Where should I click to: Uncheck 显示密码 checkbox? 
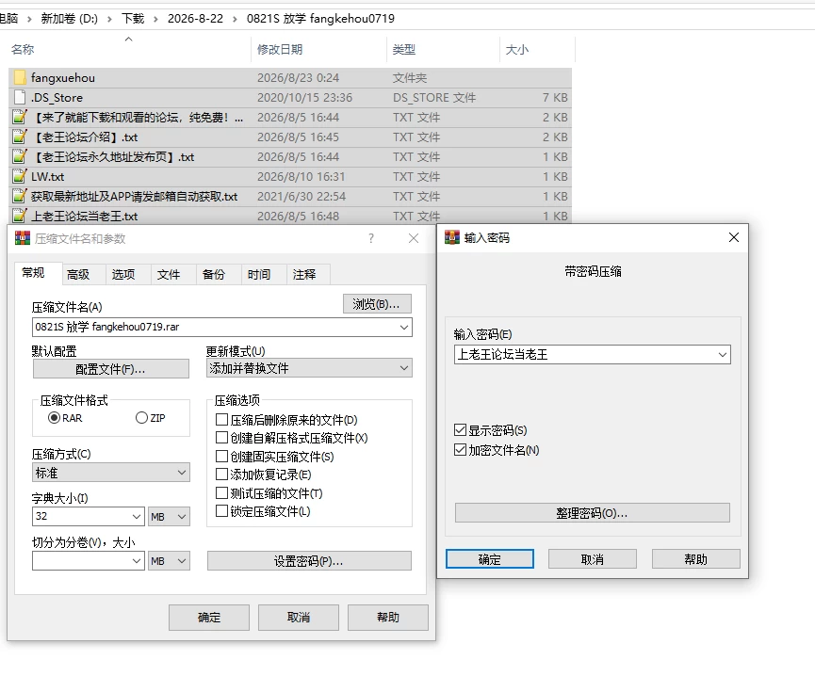(x=460, y=430)
